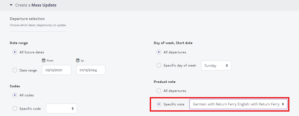Select All departures under Product note
The height and width of the screenshot is (116, 299).
[159, 91]
